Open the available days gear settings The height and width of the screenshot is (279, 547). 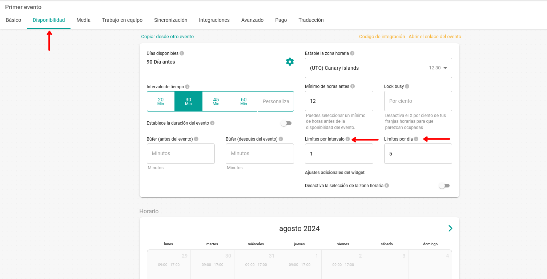[x=290, y=62]
